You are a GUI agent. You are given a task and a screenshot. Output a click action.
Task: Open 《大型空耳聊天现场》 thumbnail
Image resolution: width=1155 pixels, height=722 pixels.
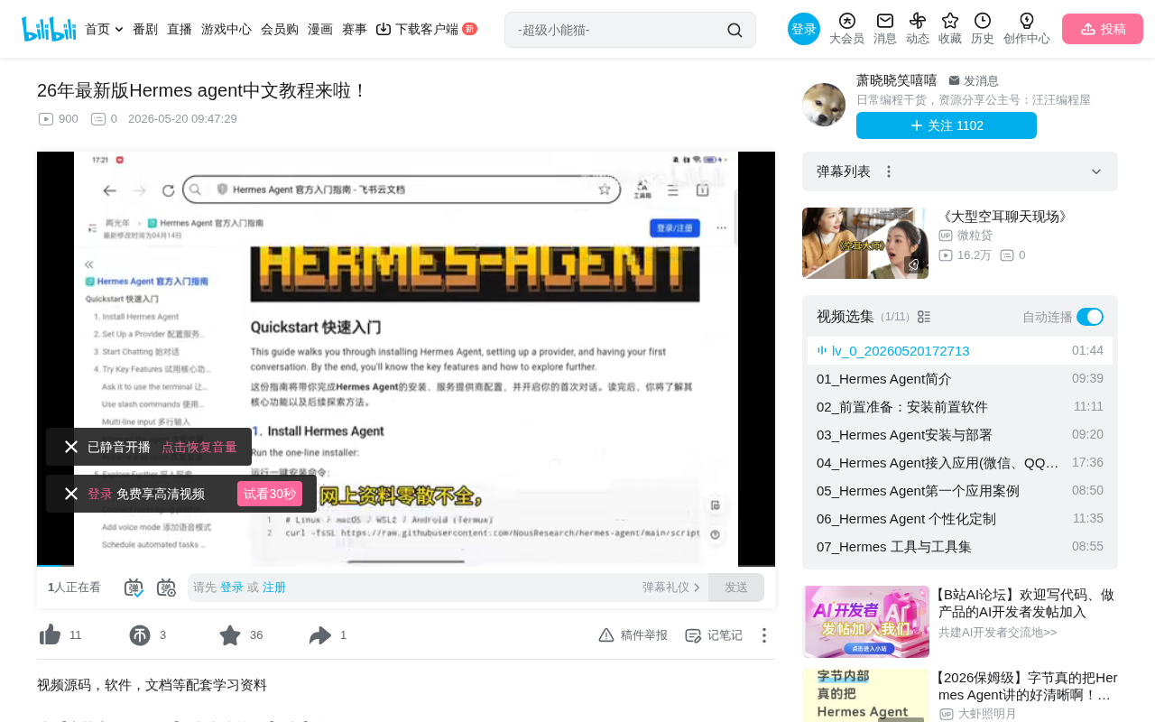pos(865,243)
